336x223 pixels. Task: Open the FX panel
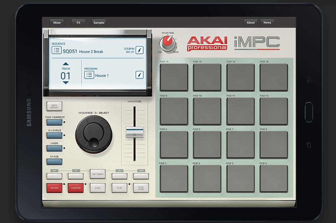tap(78, 22)
